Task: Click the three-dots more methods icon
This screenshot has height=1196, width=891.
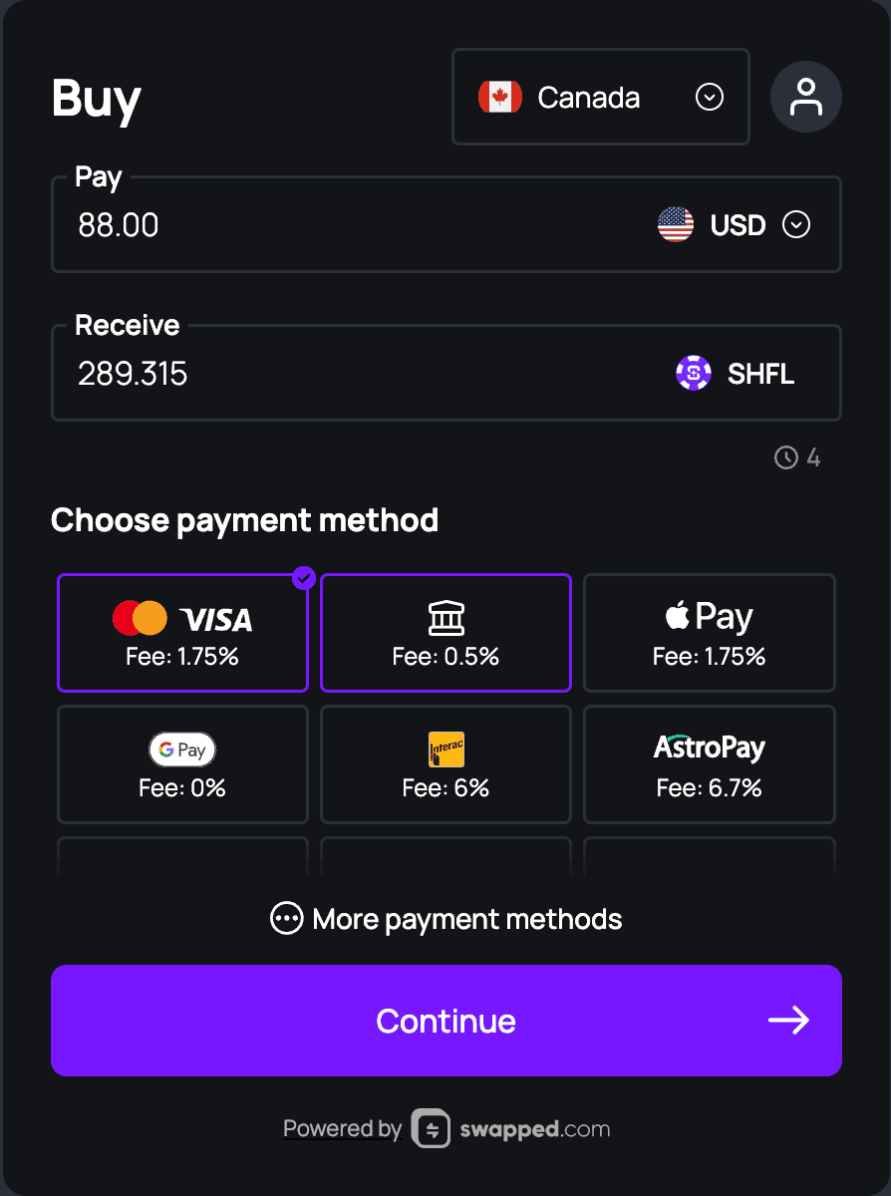Action: tap(286, 918)
